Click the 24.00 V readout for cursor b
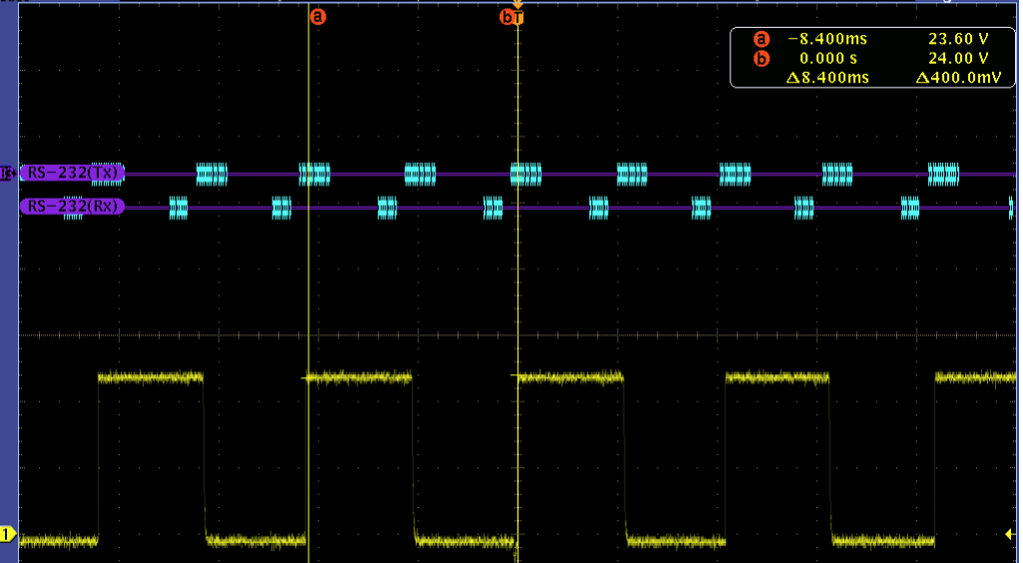Screen dimensions: 1023x563 pyautogui.click(x=958, y=58)
